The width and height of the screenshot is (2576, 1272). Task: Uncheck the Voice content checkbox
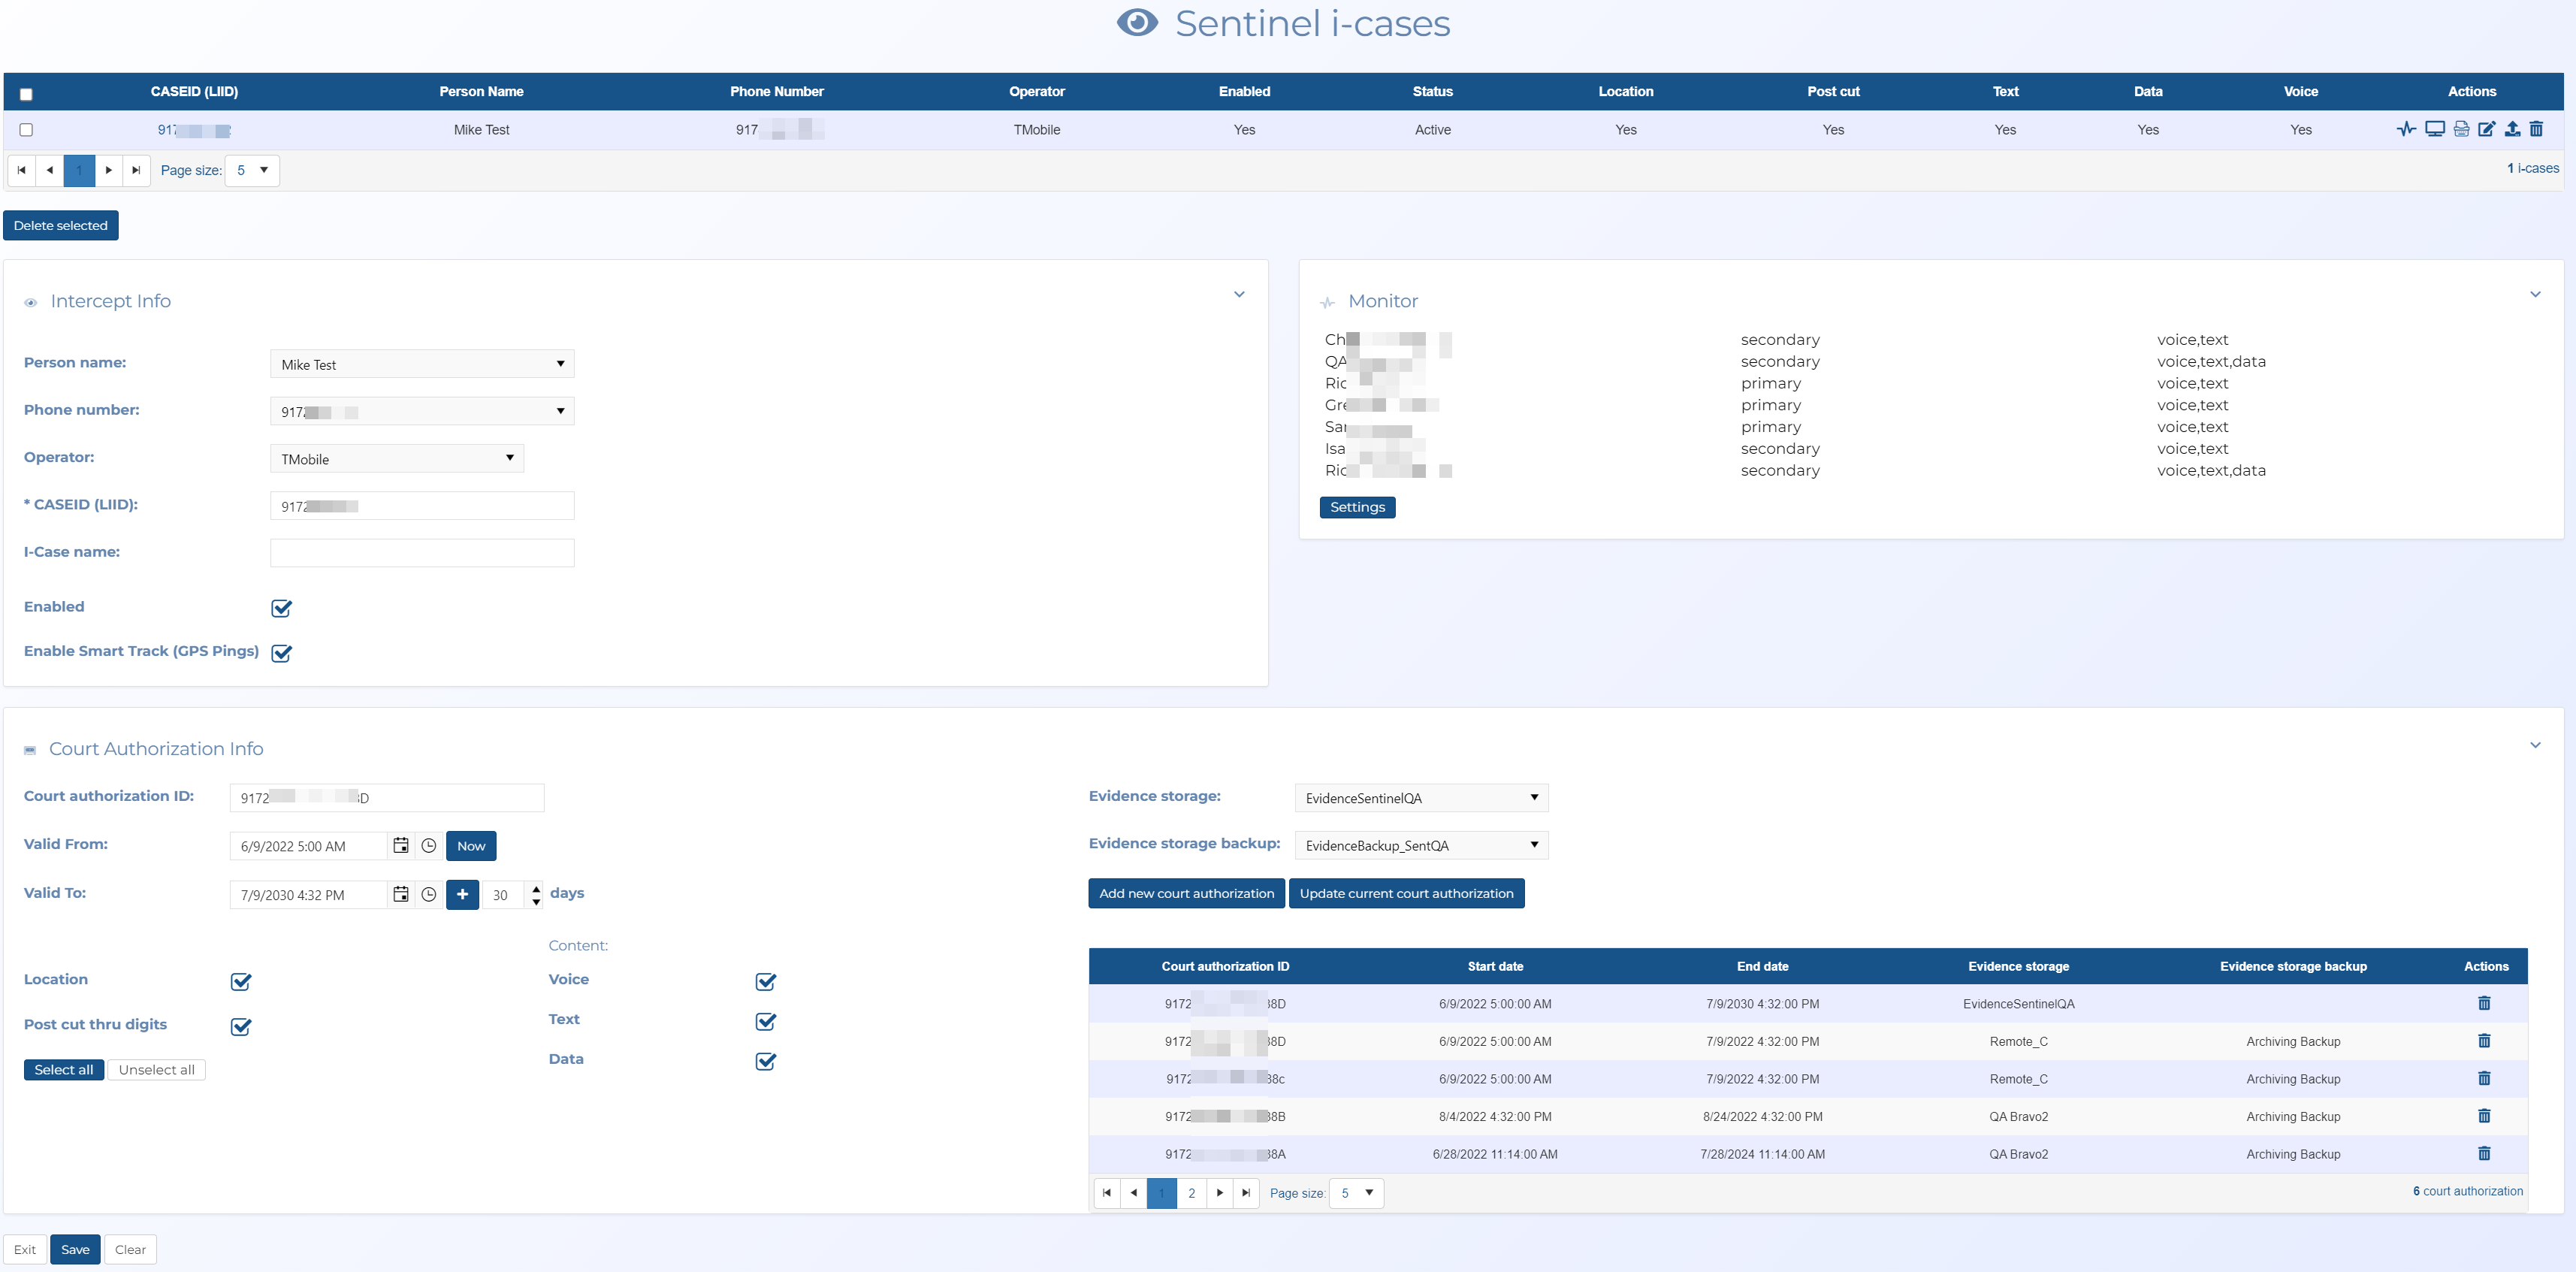click(x=766, y=981)
